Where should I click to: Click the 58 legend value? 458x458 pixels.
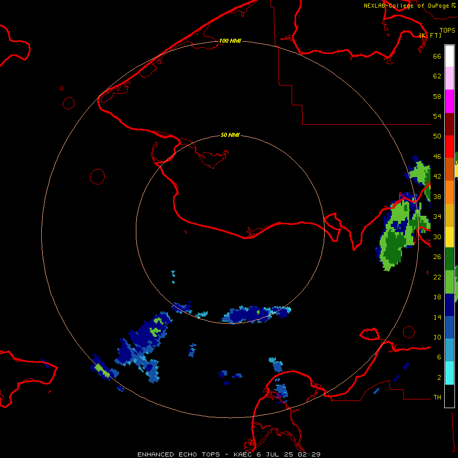(437, 96)
